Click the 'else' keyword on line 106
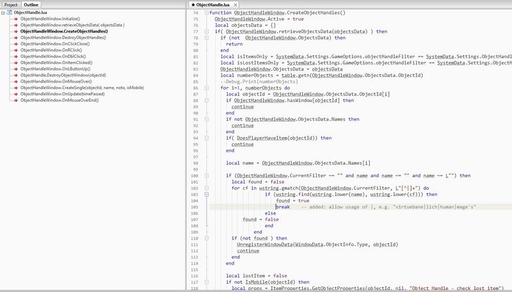The height and width of the screenshot is (292, 512). (270, 213)
